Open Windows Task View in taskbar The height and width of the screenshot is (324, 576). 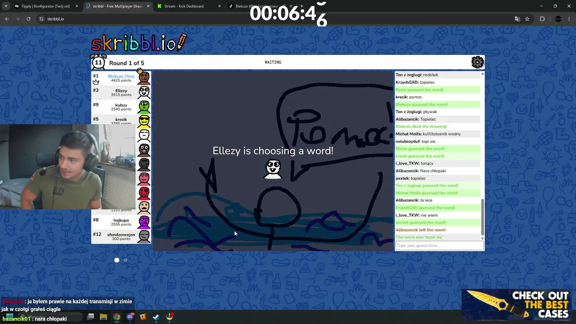click(x=90, y=317)
